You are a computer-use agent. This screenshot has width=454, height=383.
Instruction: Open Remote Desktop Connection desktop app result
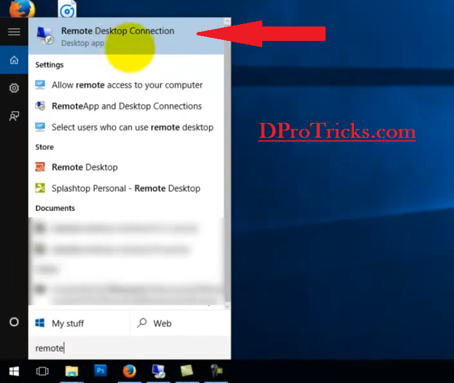point(126,36)
